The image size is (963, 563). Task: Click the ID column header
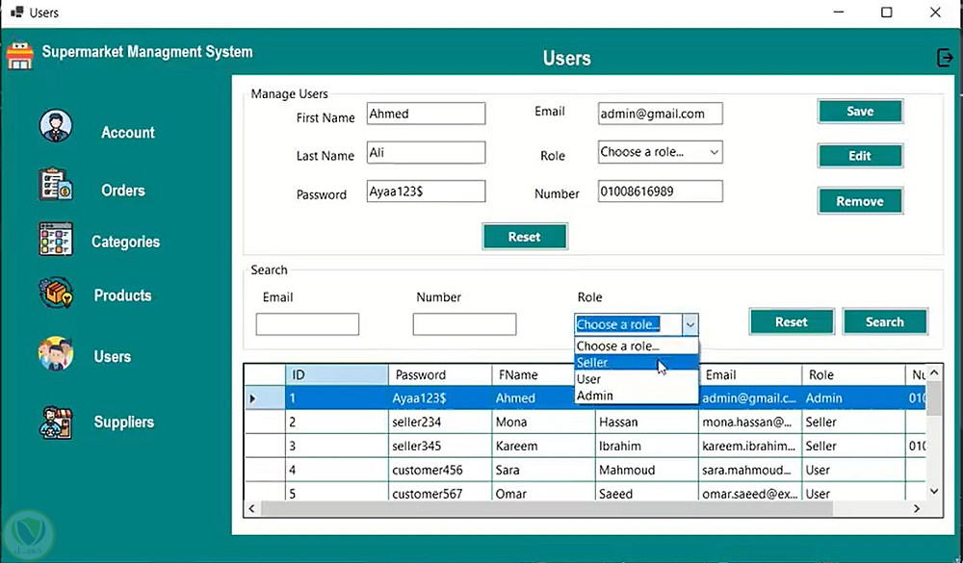pyautogui.click(x=336, y=374)
